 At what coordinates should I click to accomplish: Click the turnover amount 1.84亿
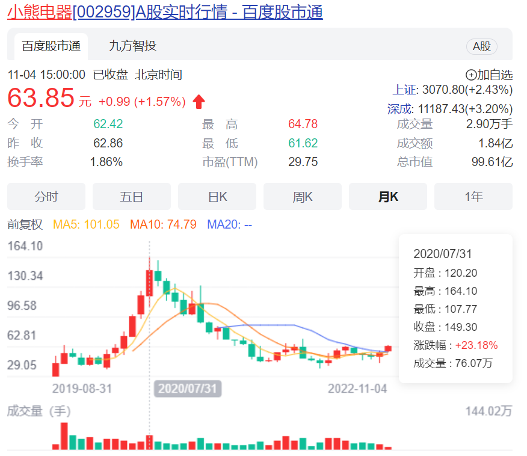(x=495, y=143)
